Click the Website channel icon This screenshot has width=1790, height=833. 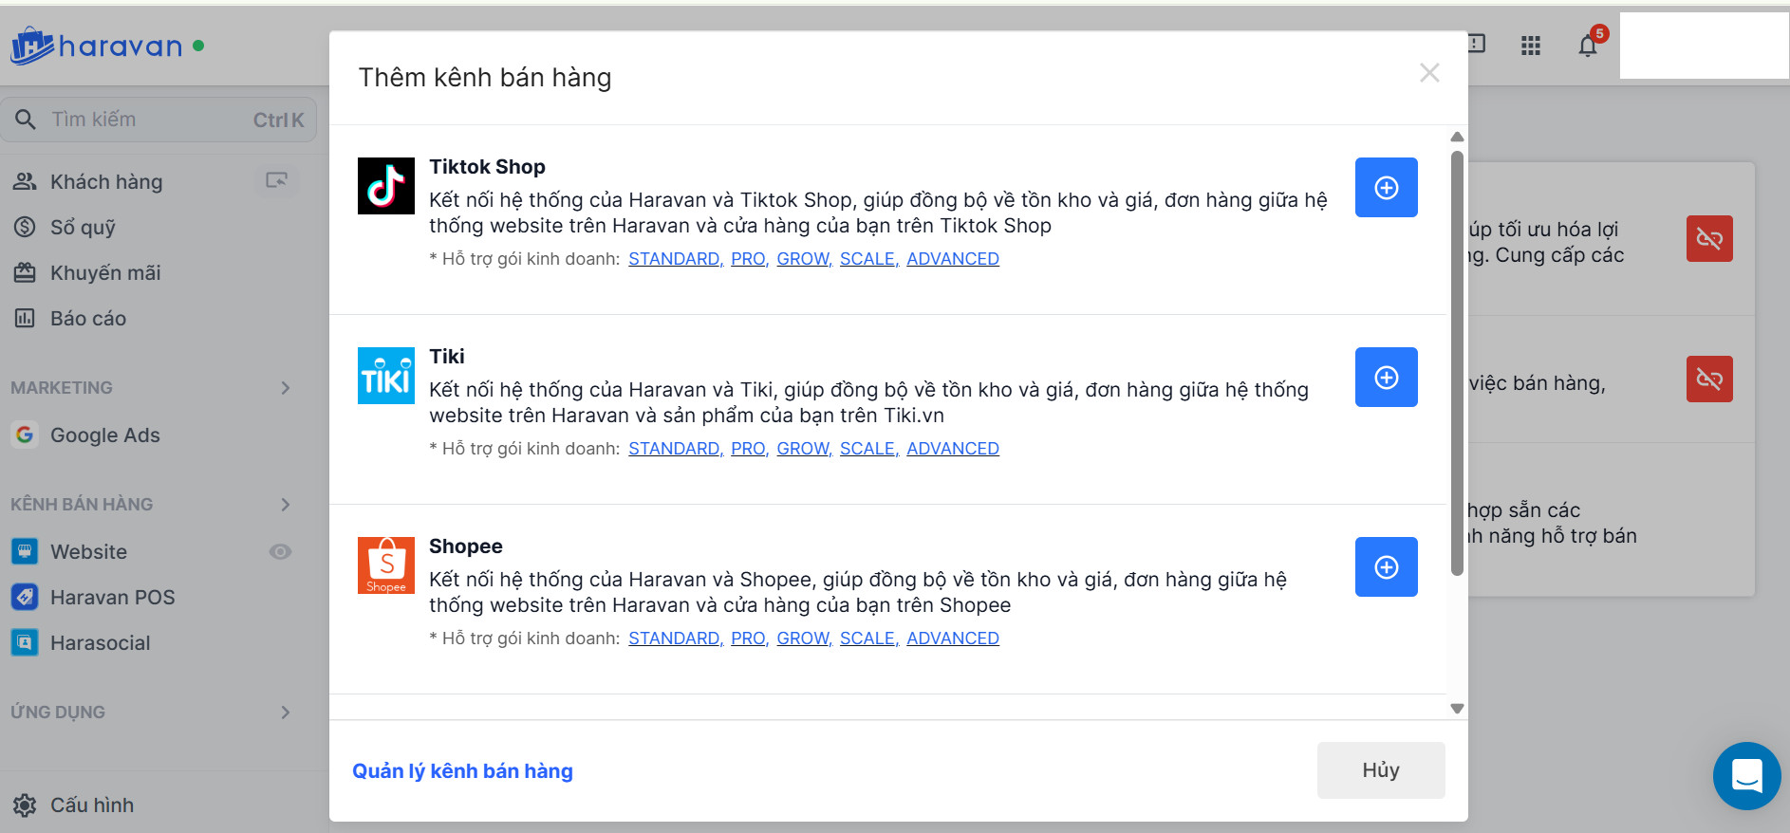tap(25, 551)
